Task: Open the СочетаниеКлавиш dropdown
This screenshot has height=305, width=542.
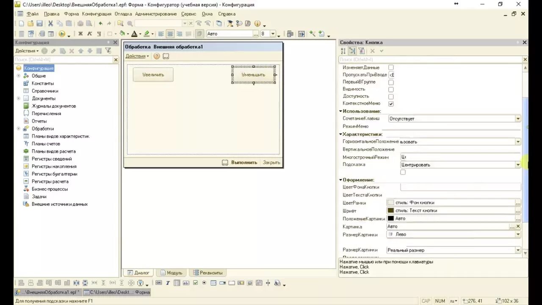Action: [518, 119]
